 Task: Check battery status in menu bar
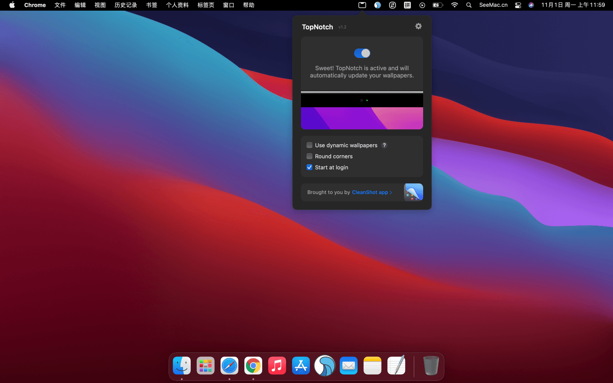click(x=438, y=5)
